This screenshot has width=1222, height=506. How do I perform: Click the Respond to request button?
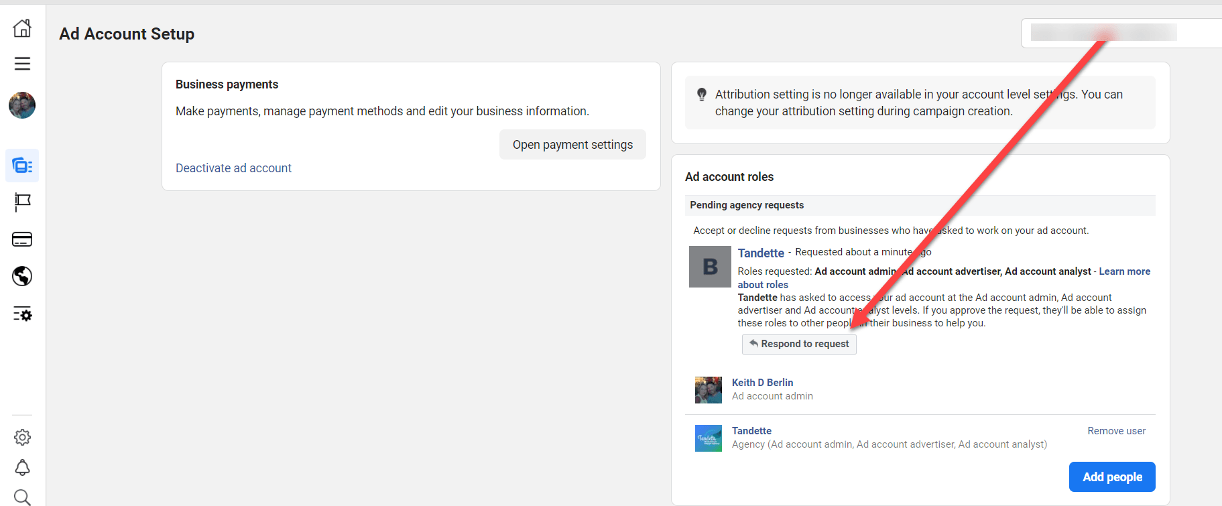[799, 344]
